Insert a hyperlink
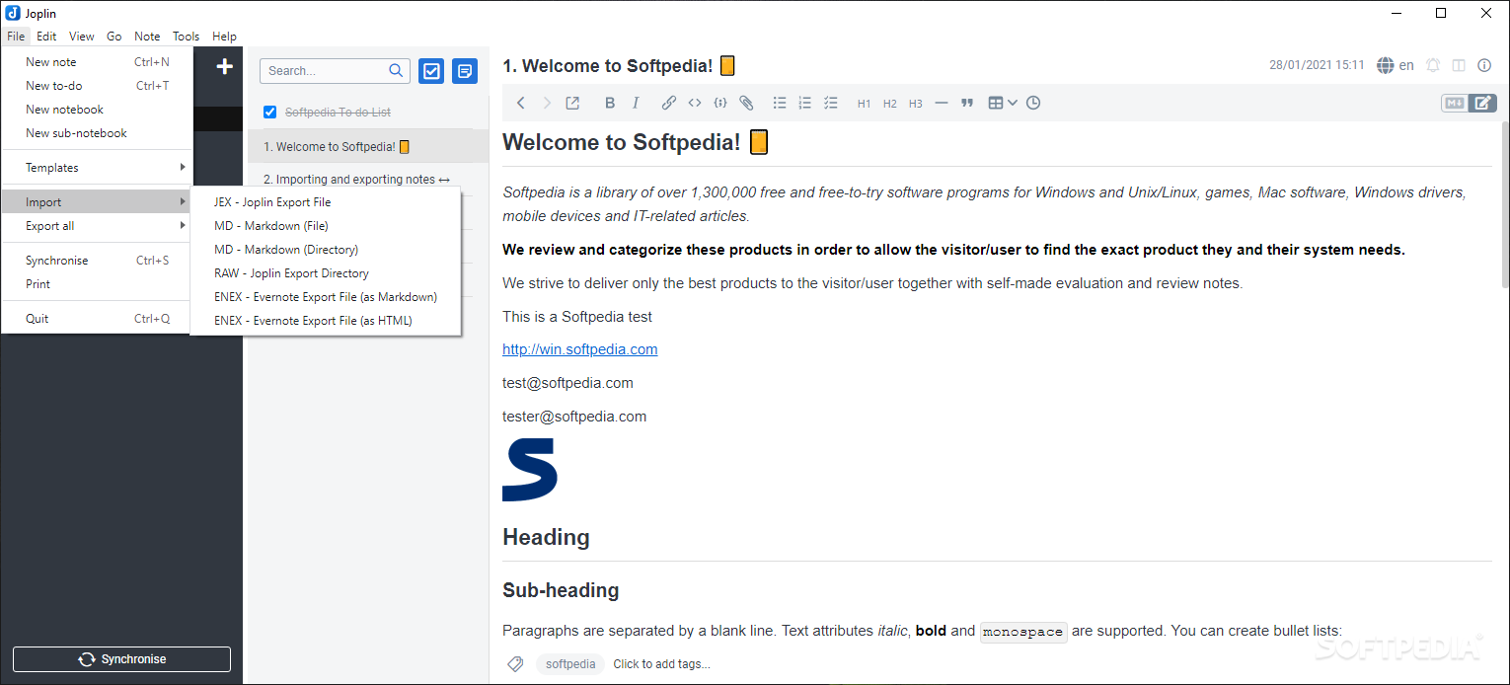Viewport: 1510px width, 685px height. [669, 103]
